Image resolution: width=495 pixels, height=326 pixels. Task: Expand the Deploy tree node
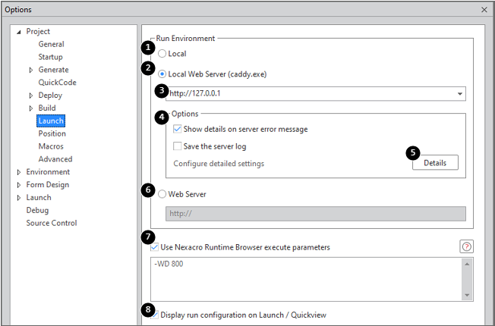pos(31,96)
